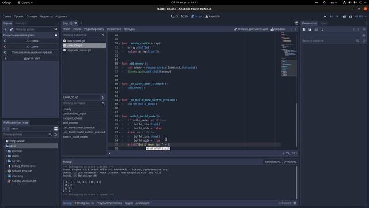This screenshot has height=208, width=369.
Task: Expand the enemies folder
Action: click(7, 151)
